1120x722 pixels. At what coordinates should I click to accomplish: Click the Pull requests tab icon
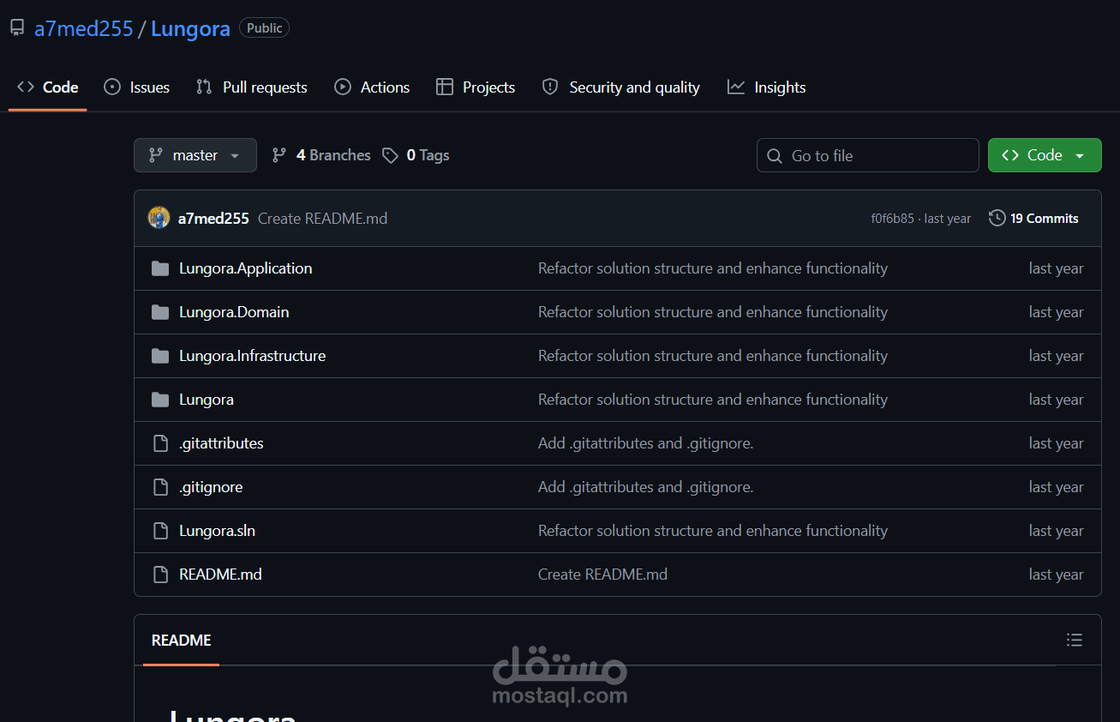pos(204,87)
